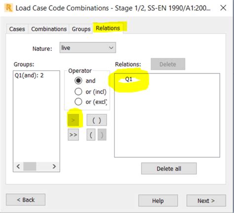
Task: Choose the 'or (excl)' operator option
Action: point(78,102)
